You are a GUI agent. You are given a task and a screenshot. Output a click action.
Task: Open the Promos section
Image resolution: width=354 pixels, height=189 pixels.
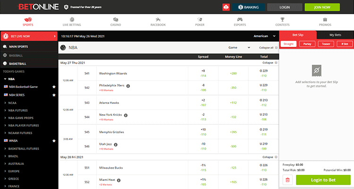pos(325,22)
